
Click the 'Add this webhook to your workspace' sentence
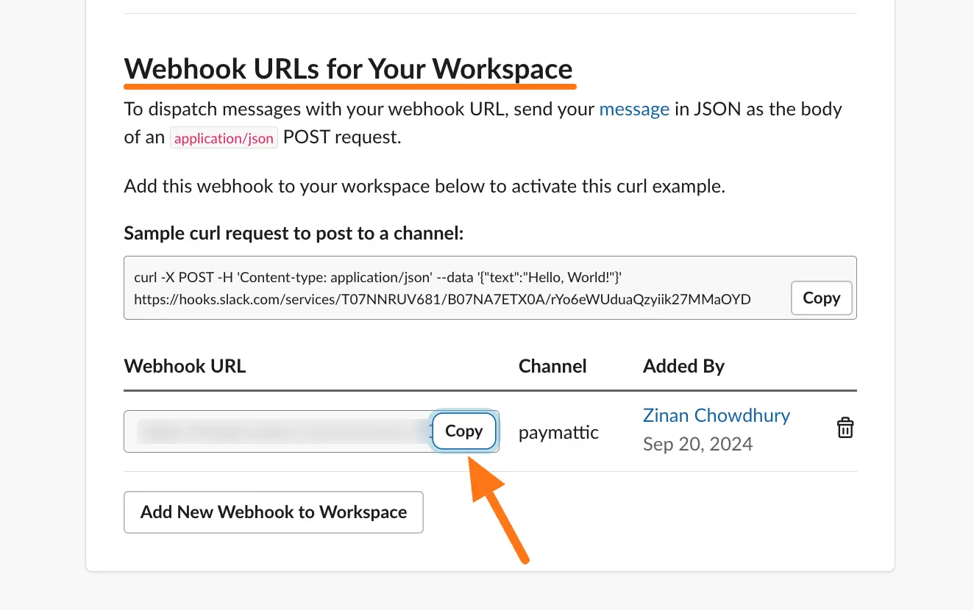pyautogui.click(x=424, y=186)
